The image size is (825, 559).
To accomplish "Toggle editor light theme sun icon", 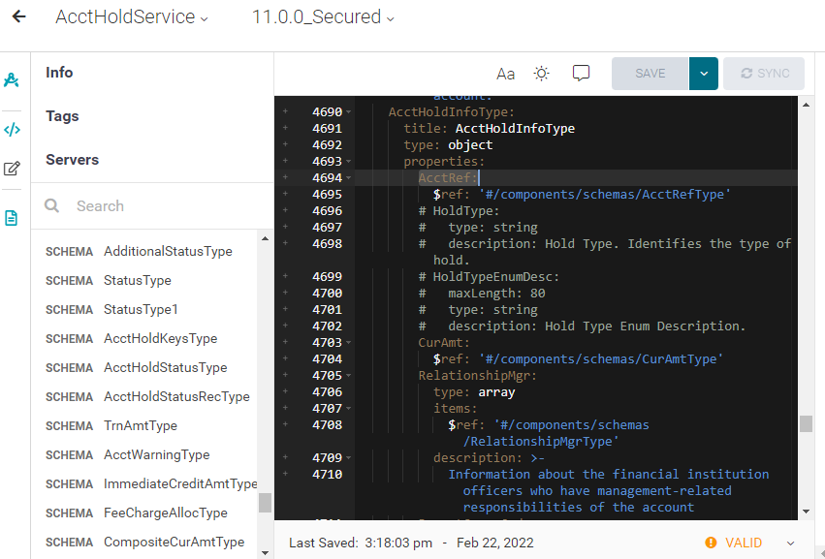I will tap(541, 74).
